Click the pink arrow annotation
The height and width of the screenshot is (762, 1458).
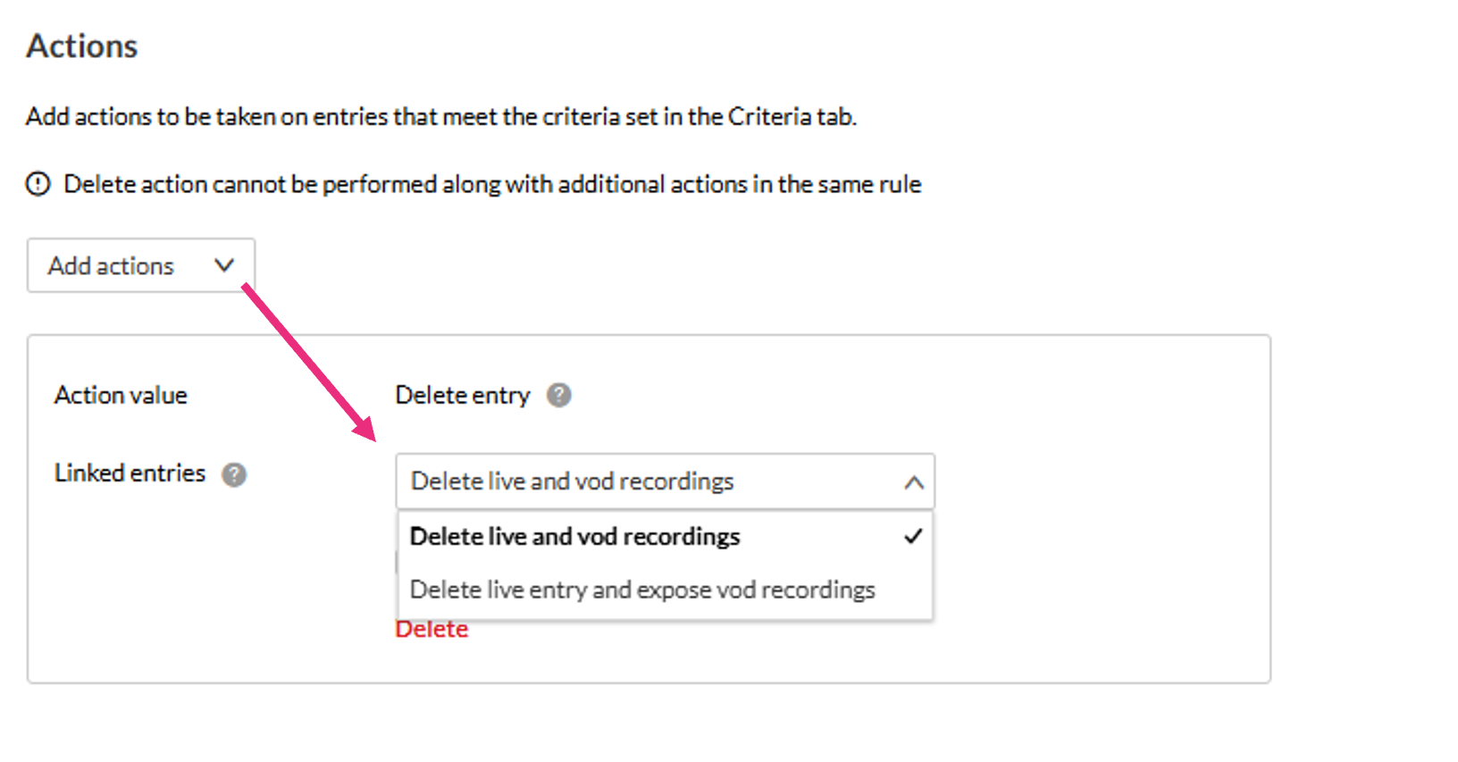coord(308,362)
